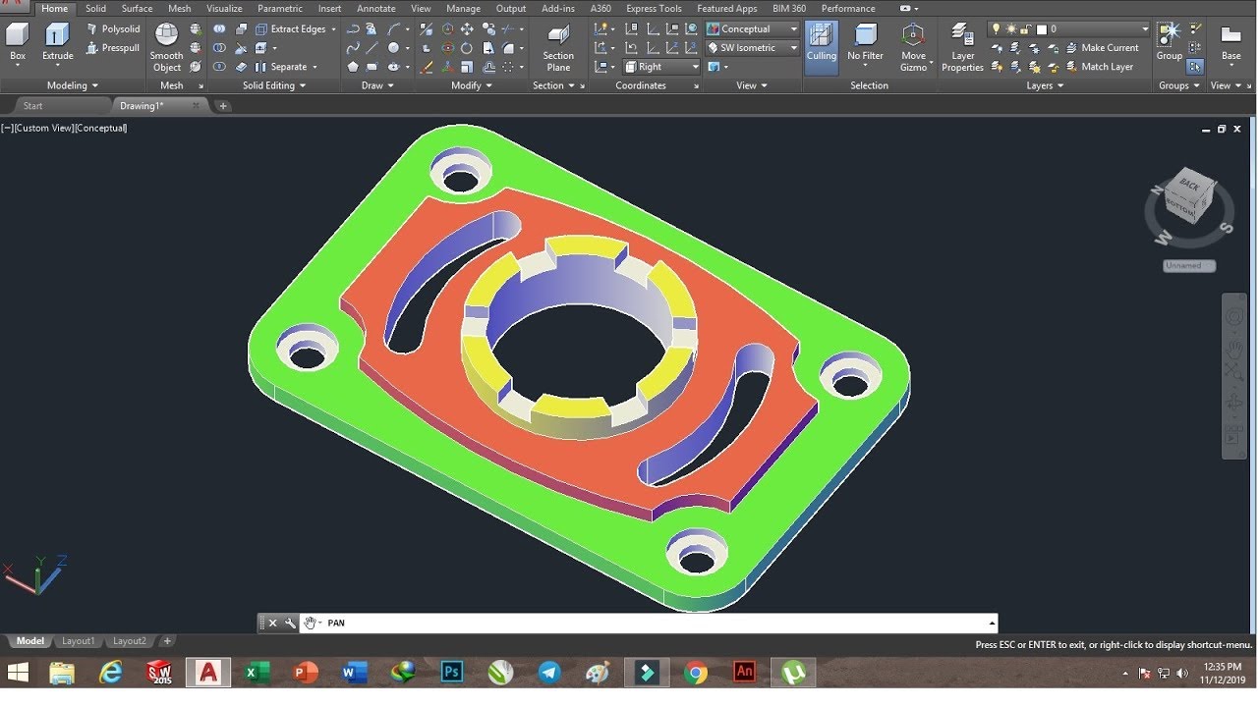The width and height of the screenshot is (1258, 707).
Task: Add a new drawing tab with plus
Action: 223,105
